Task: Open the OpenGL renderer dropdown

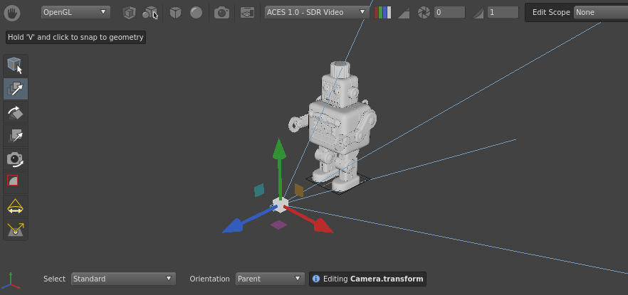Action: pos(75,12)
